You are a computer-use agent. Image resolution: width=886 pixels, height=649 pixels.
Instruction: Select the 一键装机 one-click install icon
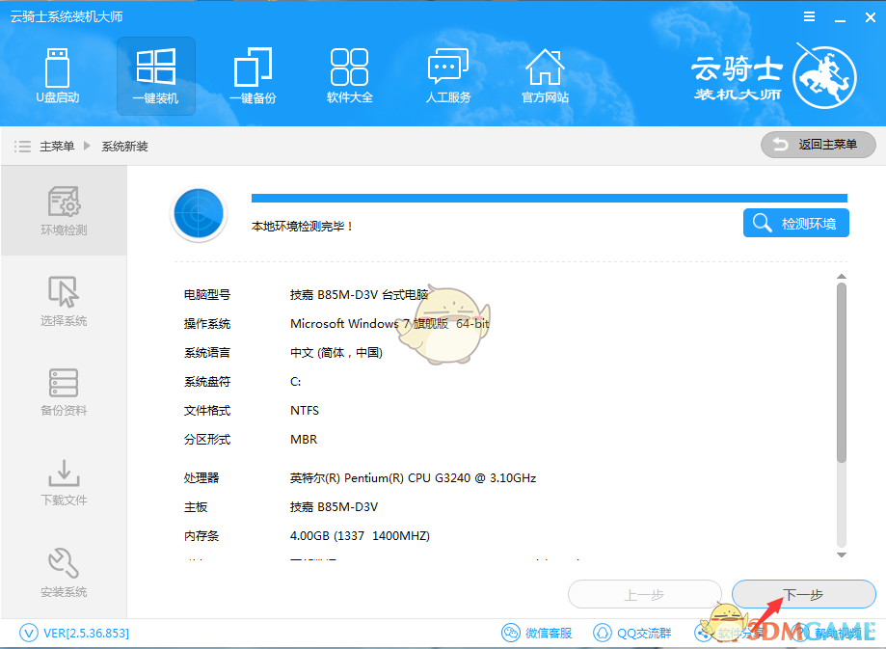156,75
